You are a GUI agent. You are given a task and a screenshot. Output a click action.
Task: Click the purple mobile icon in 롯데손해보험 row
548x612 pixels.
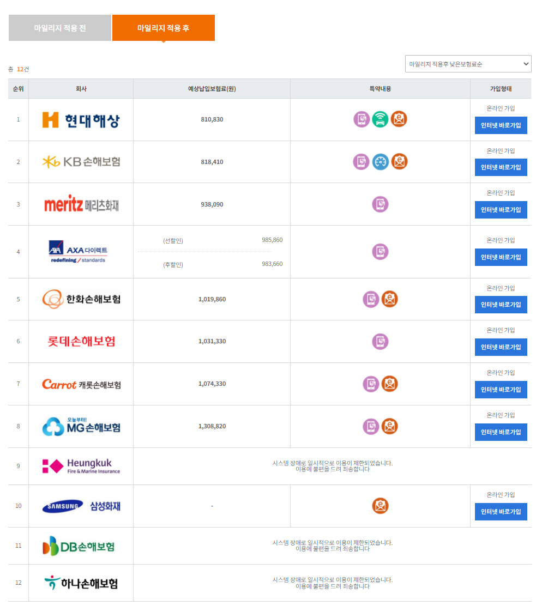click(380, 342)
